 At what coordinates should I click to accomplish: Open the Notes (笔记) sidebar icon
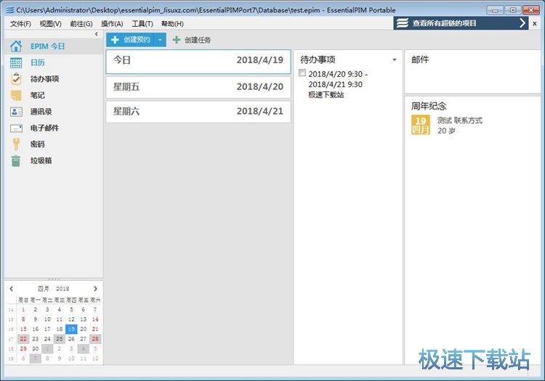[16, 95]
